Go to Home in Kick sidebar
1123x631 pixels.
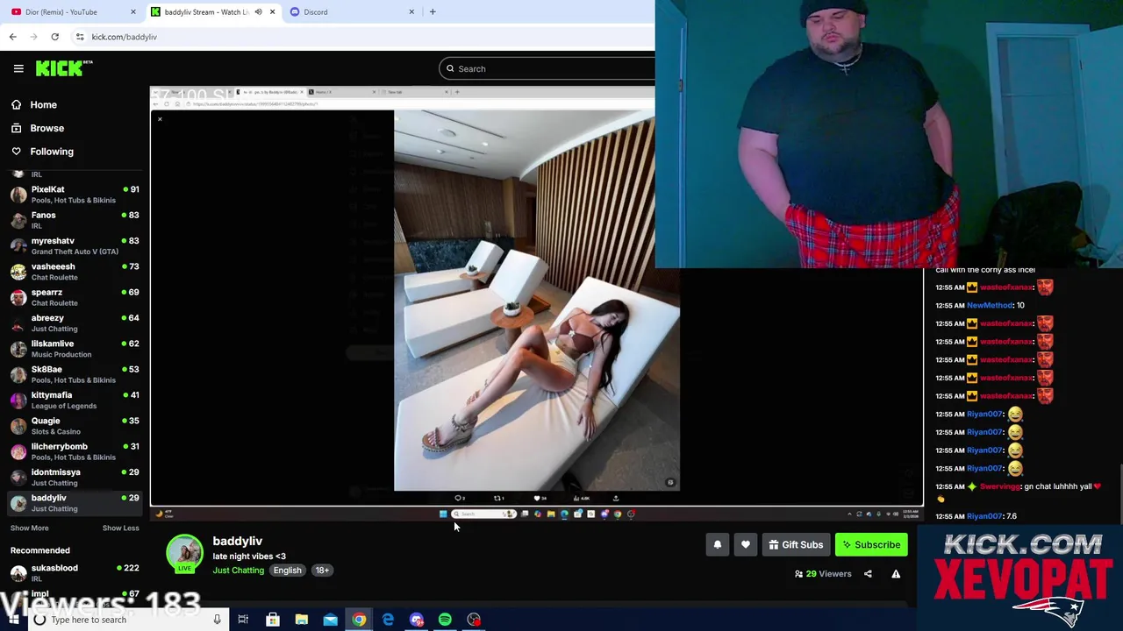pos(43,104)
